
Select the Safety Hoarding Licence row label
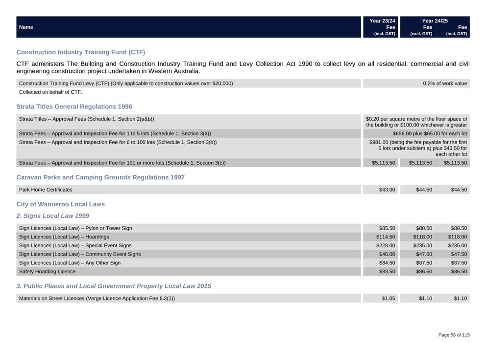pyautogui.click(x=47, y=272)
